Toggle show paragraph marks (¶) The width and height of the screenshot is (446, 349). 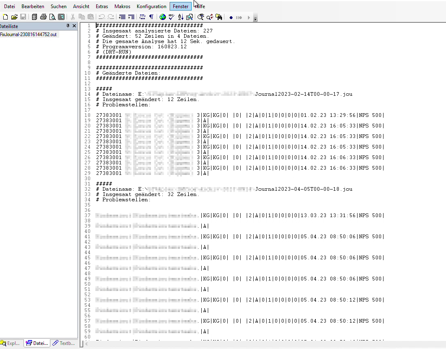[x=151, y=17]
